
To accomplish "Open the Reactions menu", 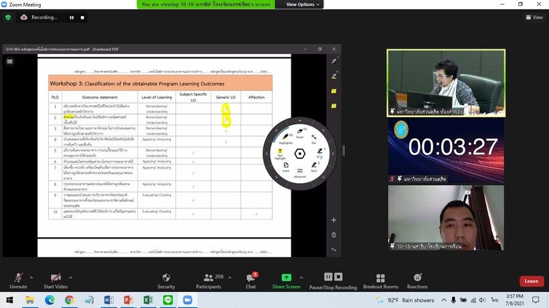I will coord(417,281).
